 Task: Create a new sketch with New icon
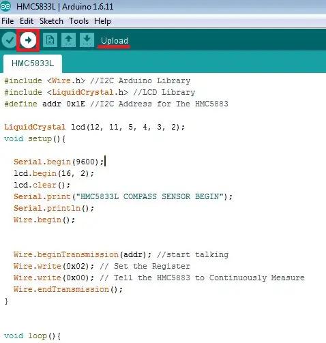pyautogui.click(x=50, y=40)
